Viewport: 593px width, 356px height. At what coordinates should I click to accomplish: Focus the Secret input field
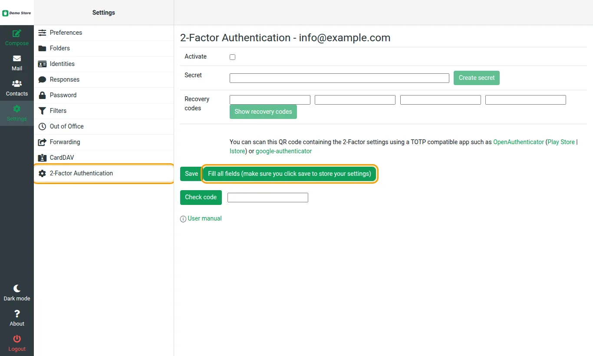(x=339, y=78)
